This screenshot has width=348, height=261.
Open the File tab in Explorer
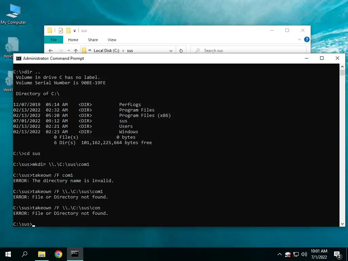[x=54, y=40]
